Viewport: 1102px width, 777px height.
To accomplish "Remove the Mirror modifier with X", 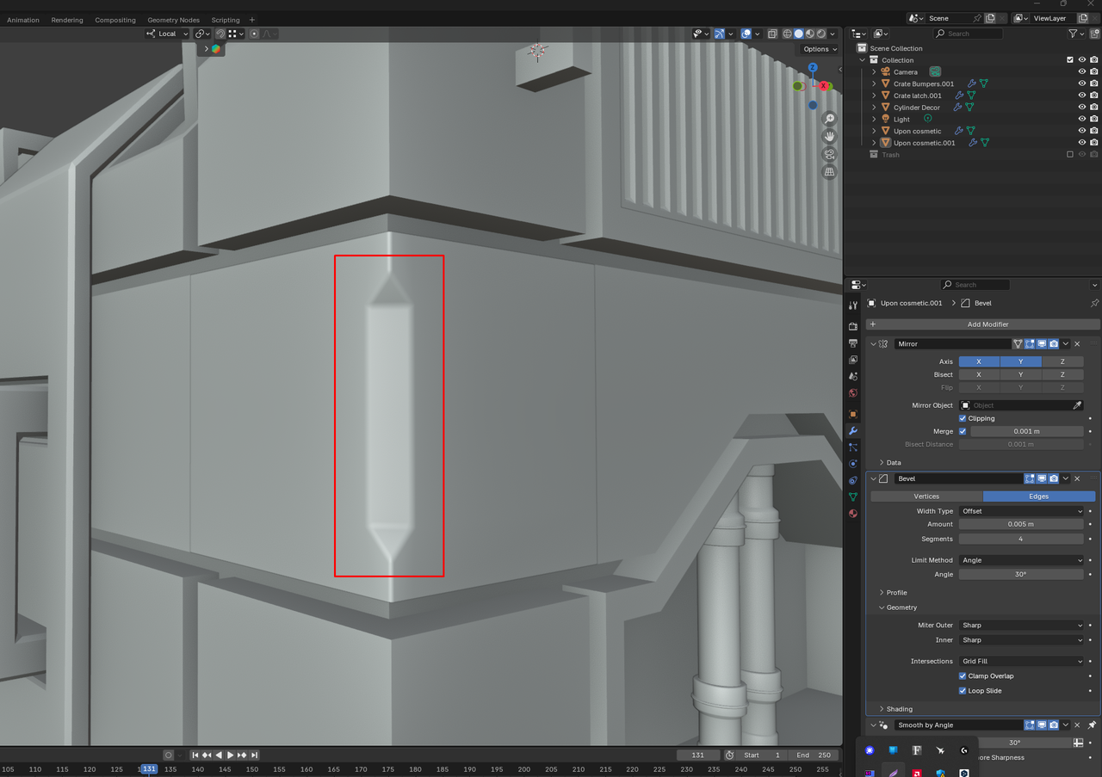I will [1077, 343].
